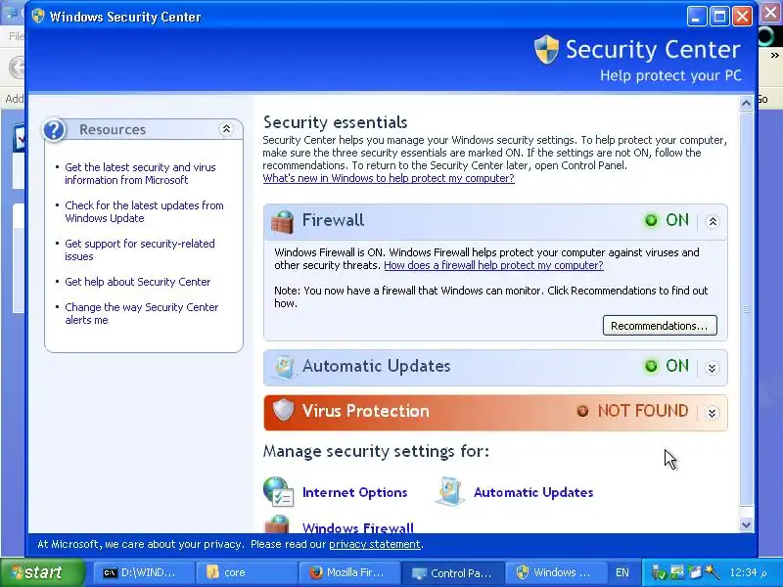
Task: Open Internet Options link
Action: click(354, 492)
